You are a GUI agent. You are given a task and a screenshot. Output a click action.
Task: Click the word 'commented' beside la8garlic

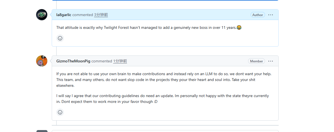(83, 15)
